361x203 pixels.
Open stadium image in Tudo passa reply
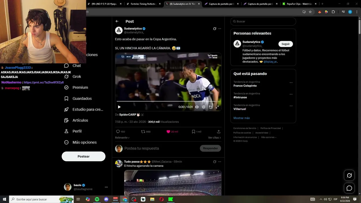click(173, 182)
